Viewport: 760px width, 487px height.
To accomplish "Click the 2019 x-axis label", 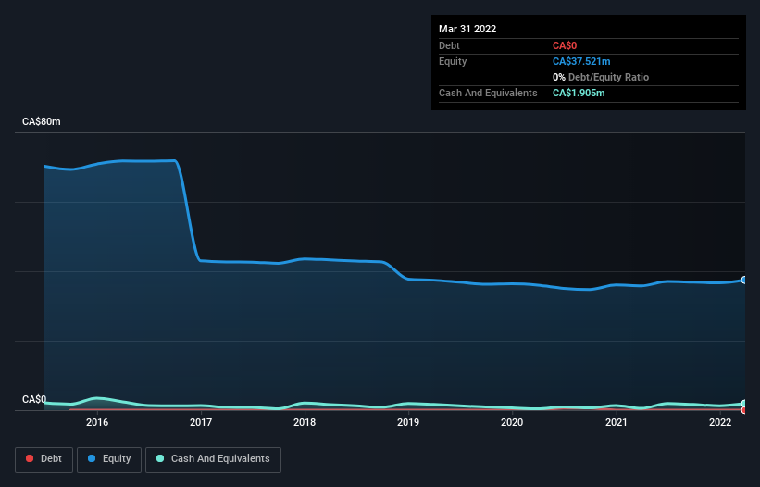I will (x=408, y=422).
